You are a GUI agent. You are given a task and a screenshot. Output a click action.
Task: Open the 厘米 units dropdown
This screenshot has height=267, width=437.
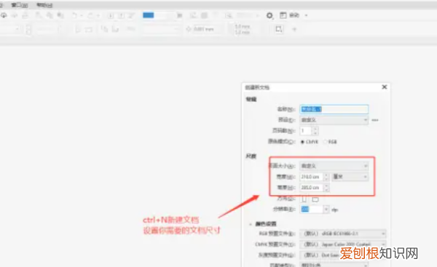click(350, 177)
